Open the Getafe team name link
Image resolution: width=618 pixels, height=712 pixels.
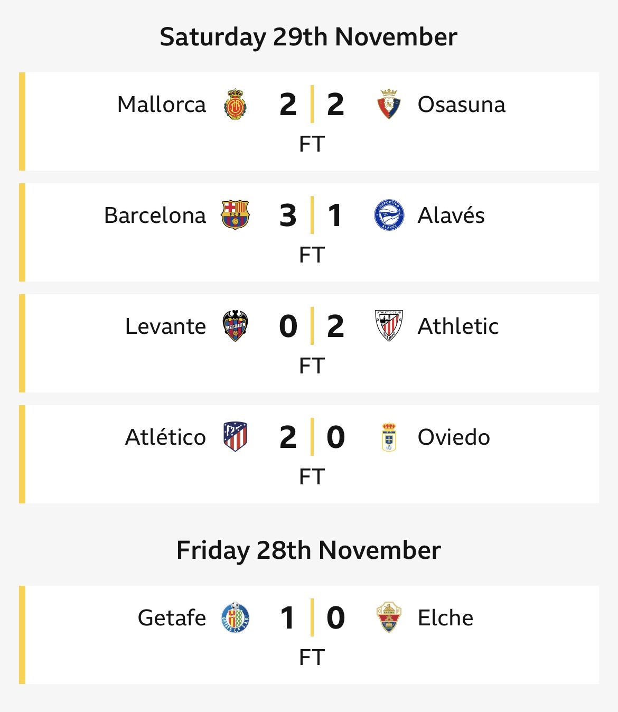click(172, 618)
